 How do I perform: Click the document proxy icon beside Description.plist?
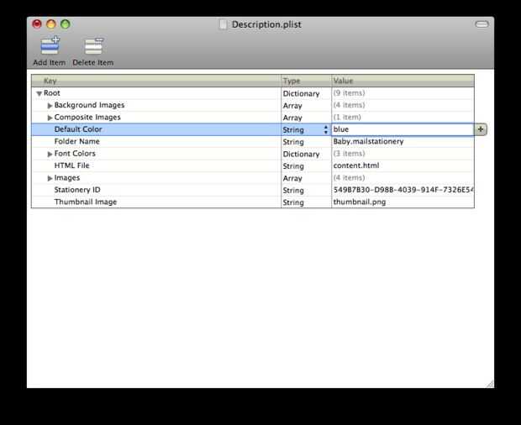[x=224, y=24]
